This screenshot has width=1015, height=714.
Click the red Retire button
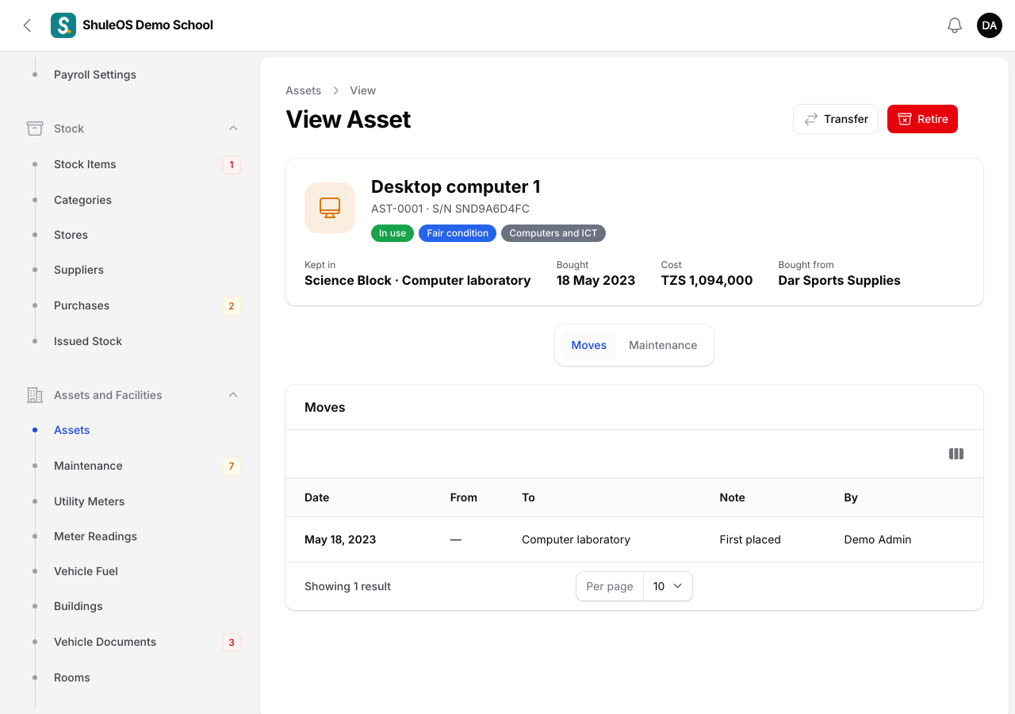922,119
